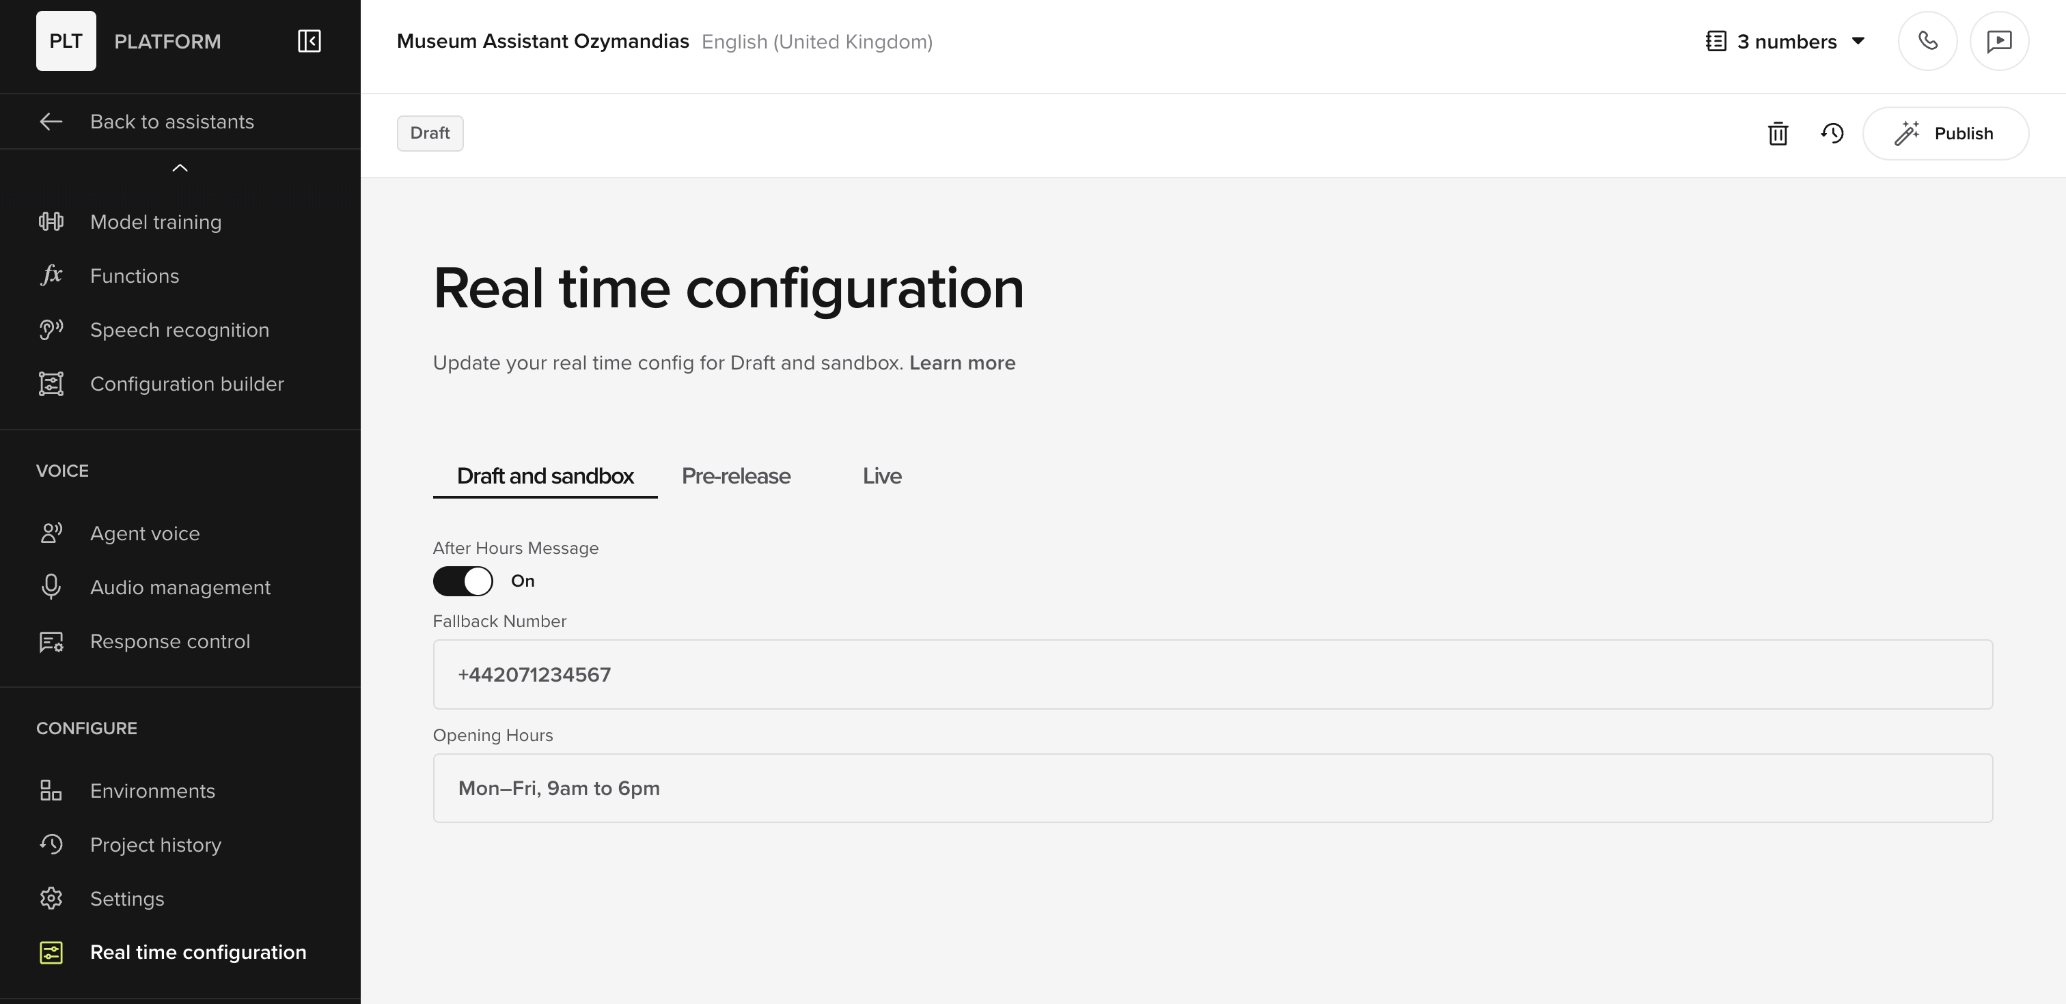Open the 3 numbers dropdown

click(x=1786, y=41)
